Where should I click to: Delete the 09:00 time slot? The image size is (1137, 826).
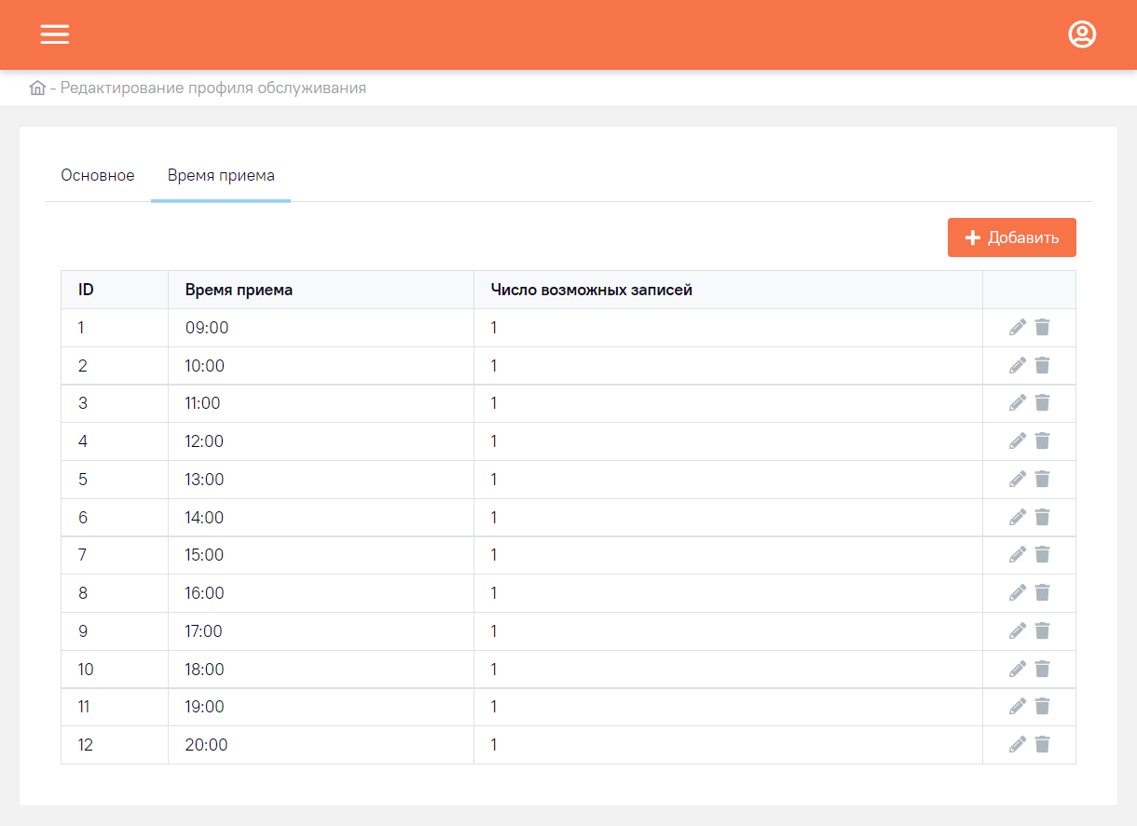coord(1042,328)
